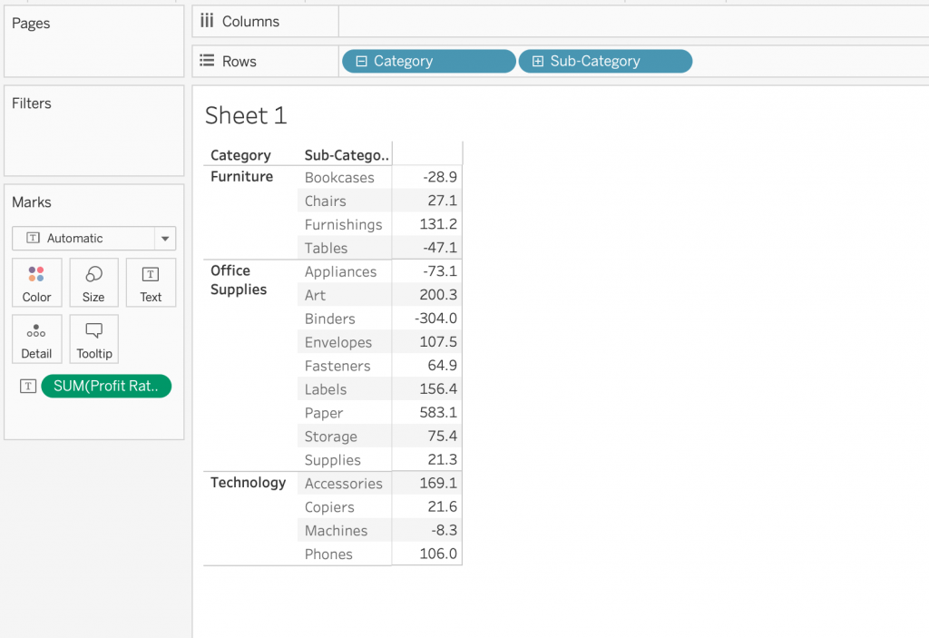The width and height of the screenshot is (929, 638).
Task: Open the Color marks card
Action: pyautogui.click(x=36, y=283)
